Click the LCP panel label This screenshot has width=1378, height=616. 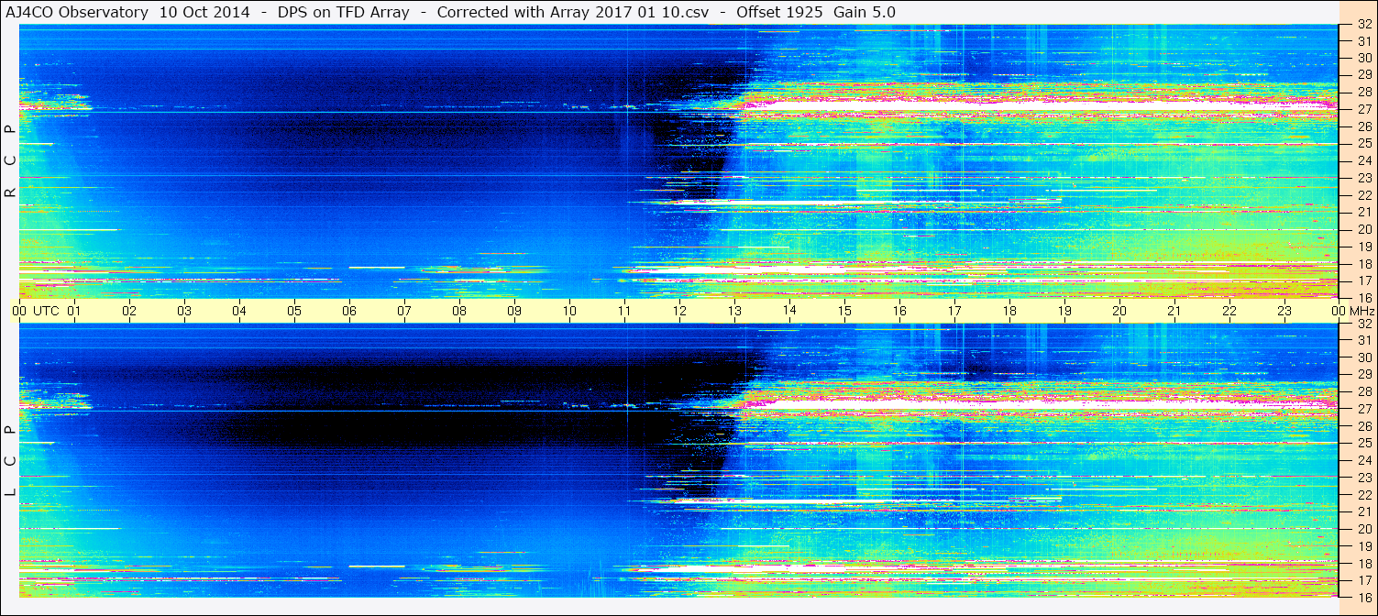click(10, 461)
